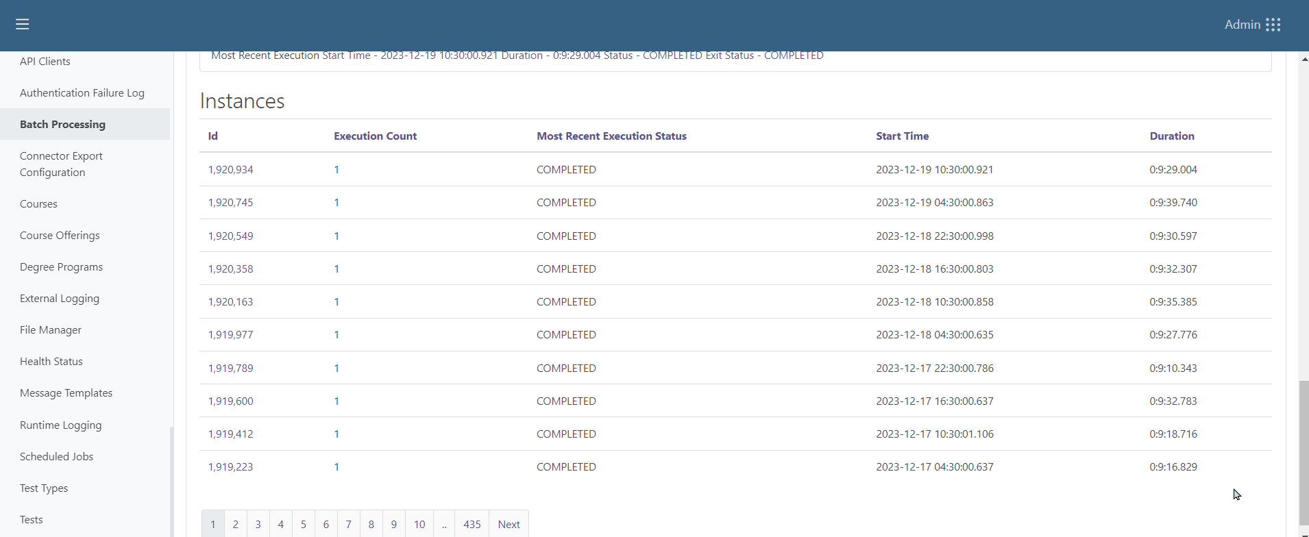Click start time 2023-12-18 22:30:00.998
This screenshot has width=1309, height=537.
pyautogui.click(x=935, y=236)
